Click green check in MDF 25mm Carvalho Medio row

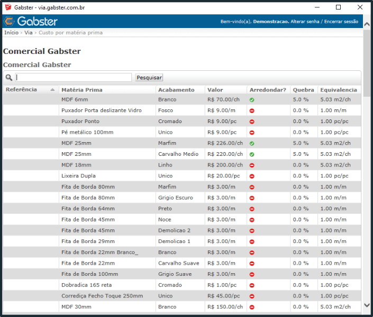(x=252, y=154)
